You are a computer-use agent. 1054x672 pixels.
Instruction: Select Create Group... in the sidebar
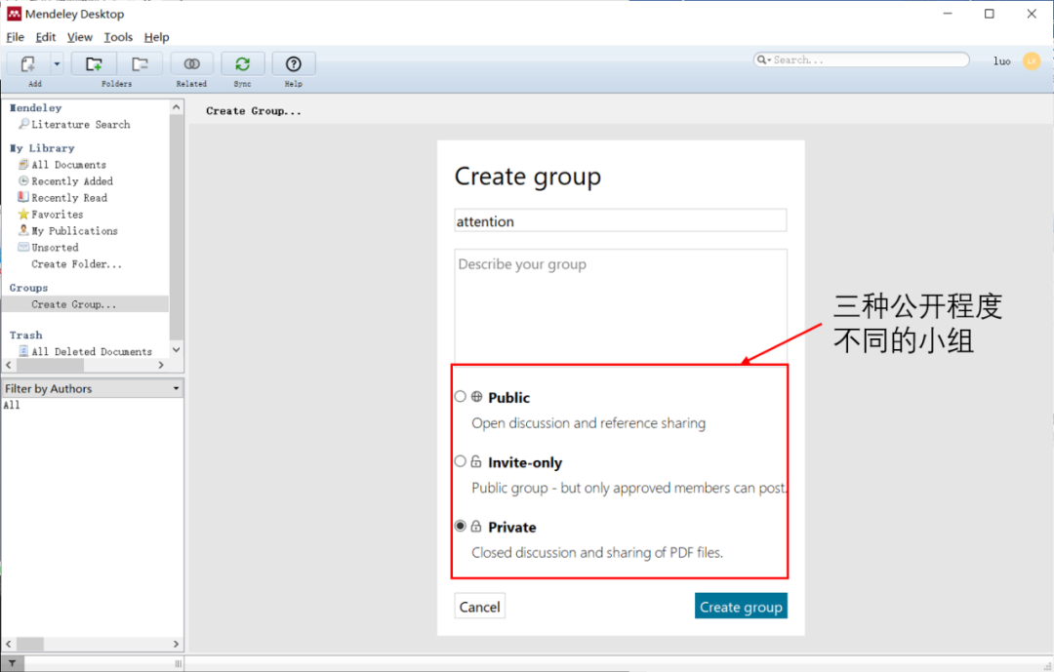74,304
